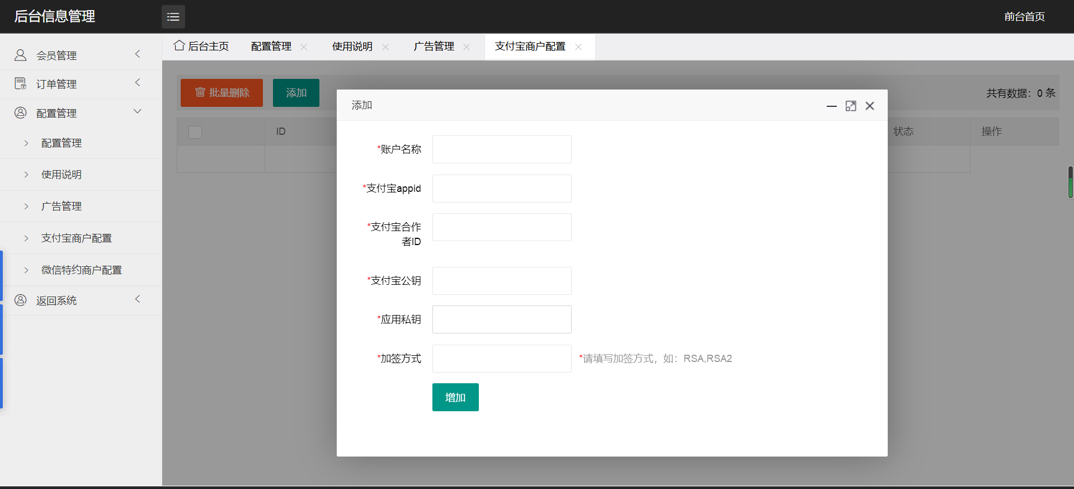Toggle the select-all checkbox in table header
This screenshot has width=1074, height=489.
click(195, 132)
